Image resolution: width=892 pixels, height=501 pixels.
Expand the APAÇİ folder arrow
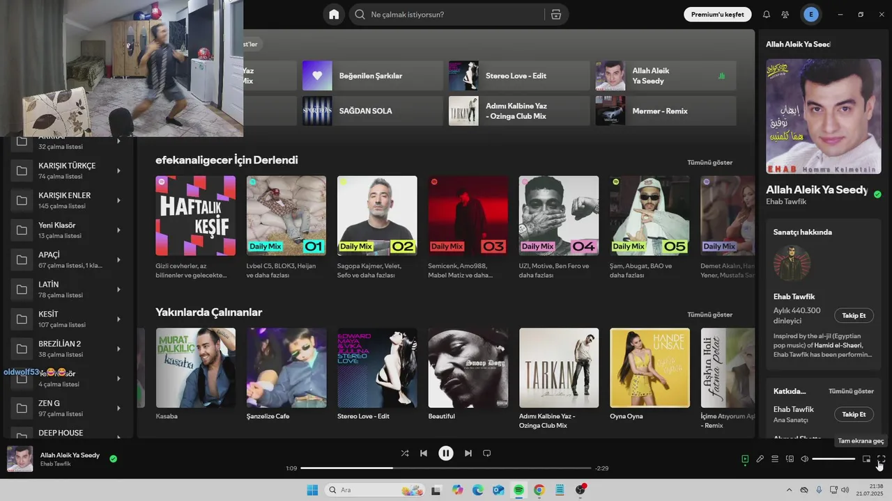point(118,260)
